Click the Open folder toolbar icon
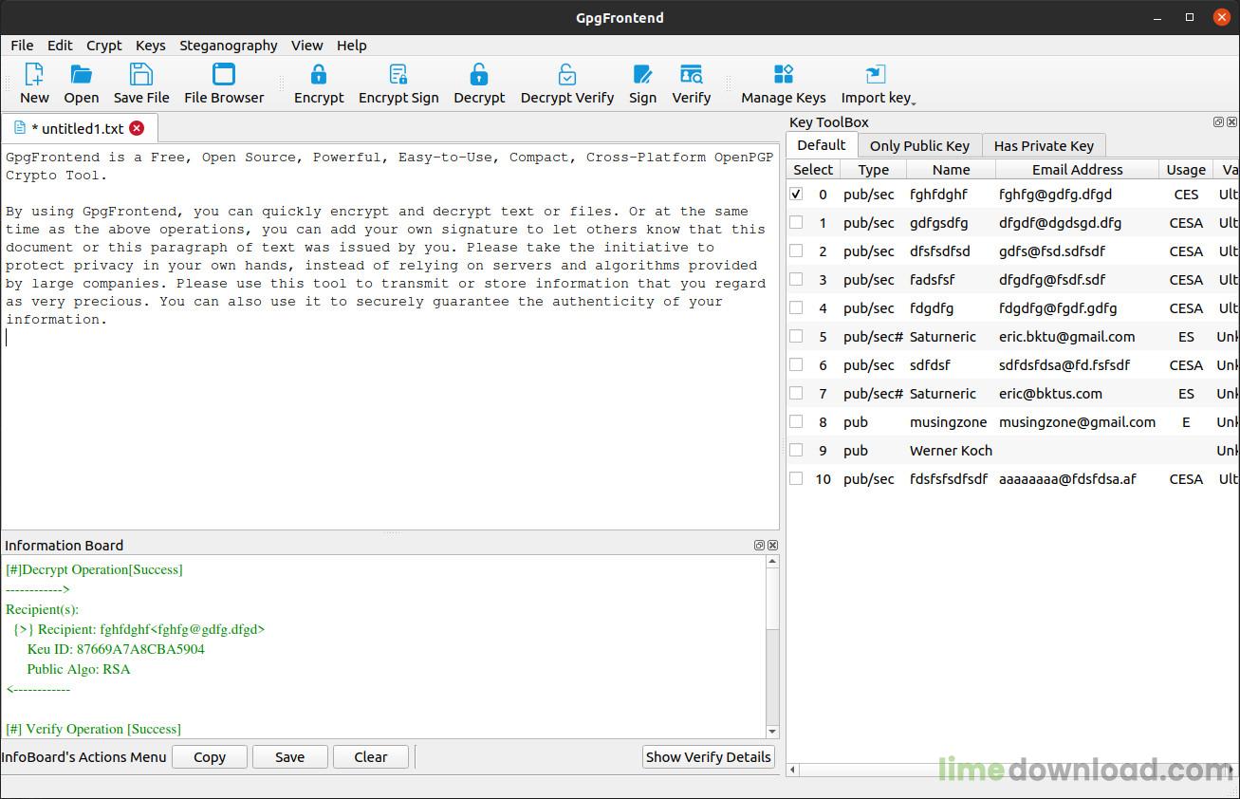This screenshot has height=799, width=1240. [82, 75]
